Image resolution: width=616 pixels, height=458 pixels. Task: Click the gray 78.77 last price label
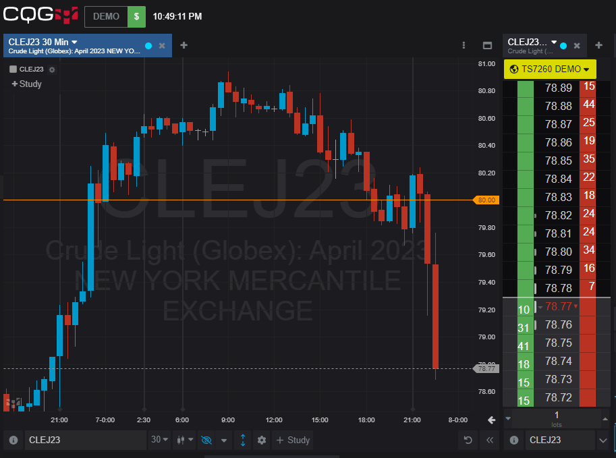click(x=486, y=369)
